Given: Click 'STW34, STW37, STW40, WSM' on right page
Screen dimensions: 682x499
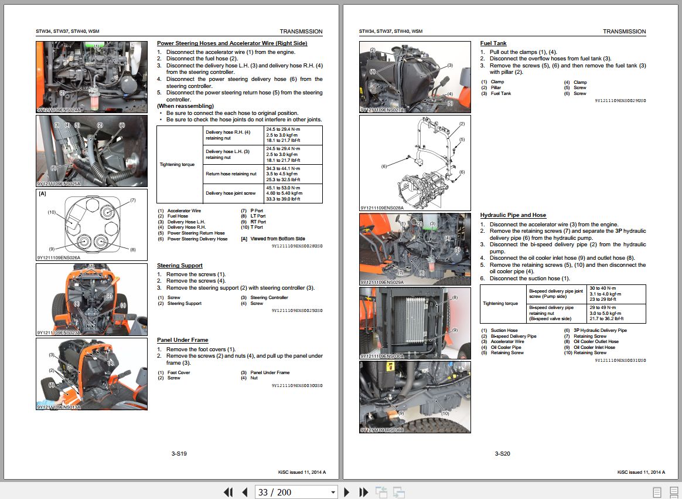Looking at the screenshot, I should pos(391,31).
